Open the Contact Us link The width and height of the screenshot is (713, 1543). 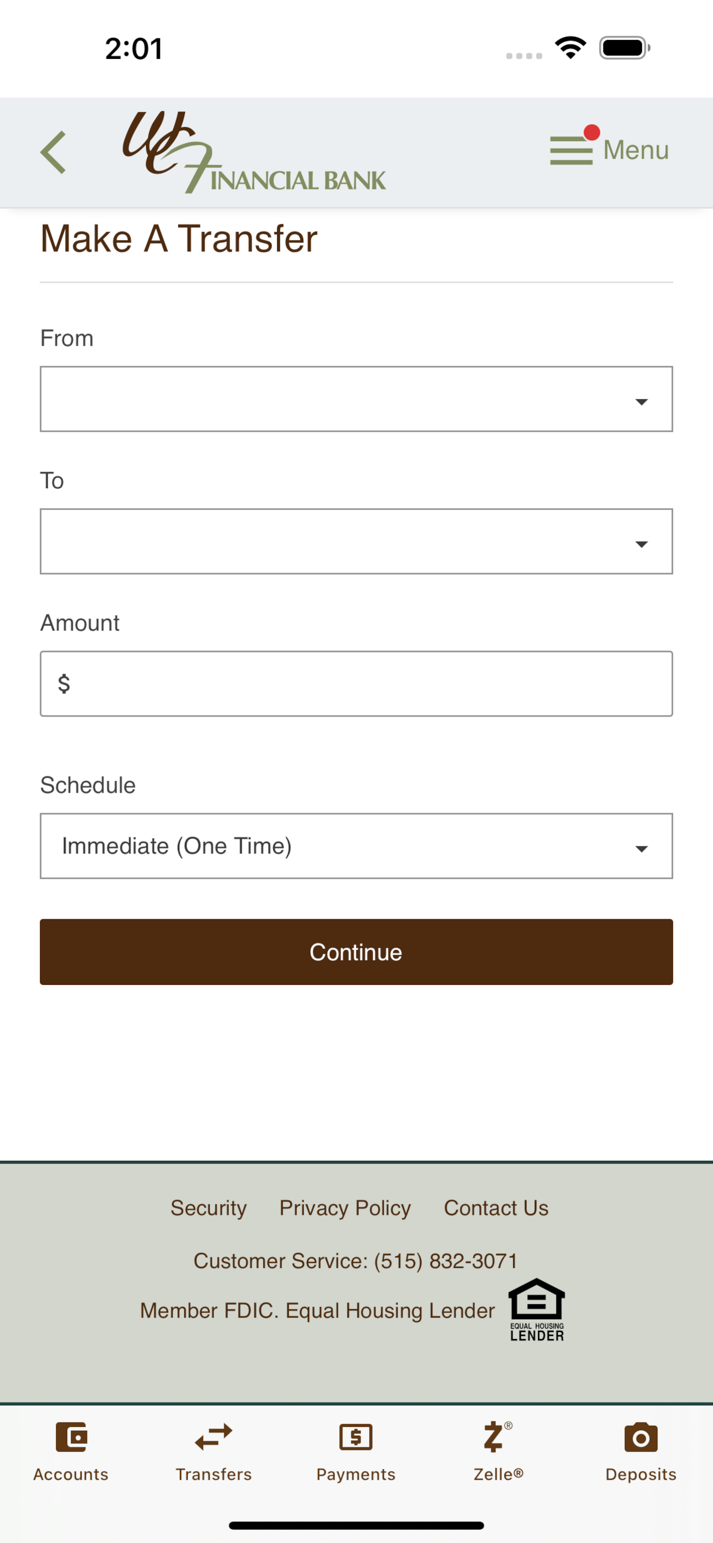[496, 1208]
